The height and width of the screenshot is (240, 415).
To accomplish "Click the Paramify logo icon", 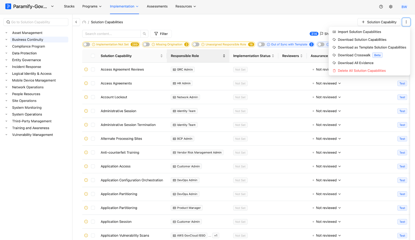I will point(8,6).
